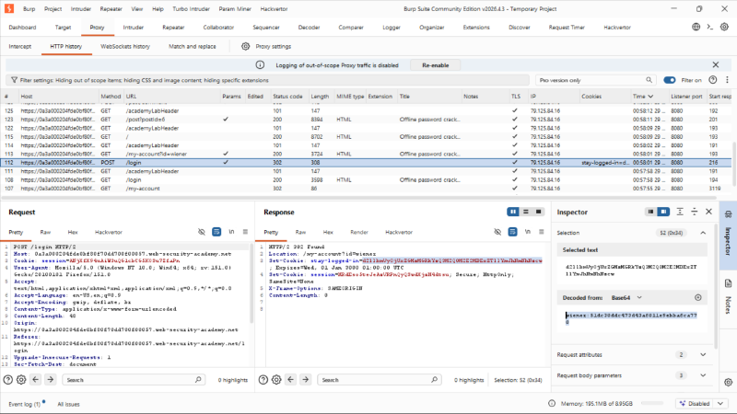737x414 pixels.
Task: Toggle hidden characters in Response pane
Action: pyautogui.click(x=497, y=232)
